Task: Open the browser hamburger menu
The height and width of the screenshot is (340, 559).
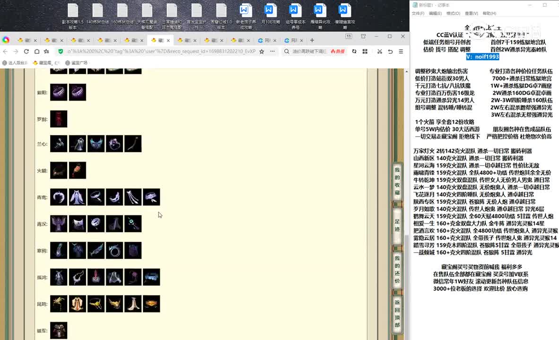Action: click(401, 51)
